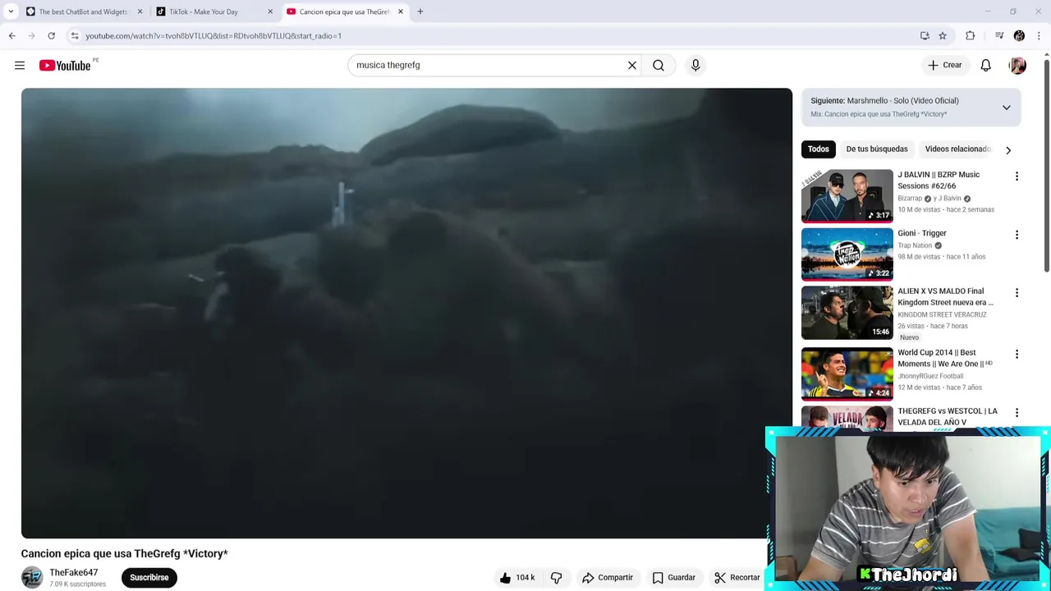Open the notifications bell
The height and width of the screenshot is (591, 1051).
point(985,65)
